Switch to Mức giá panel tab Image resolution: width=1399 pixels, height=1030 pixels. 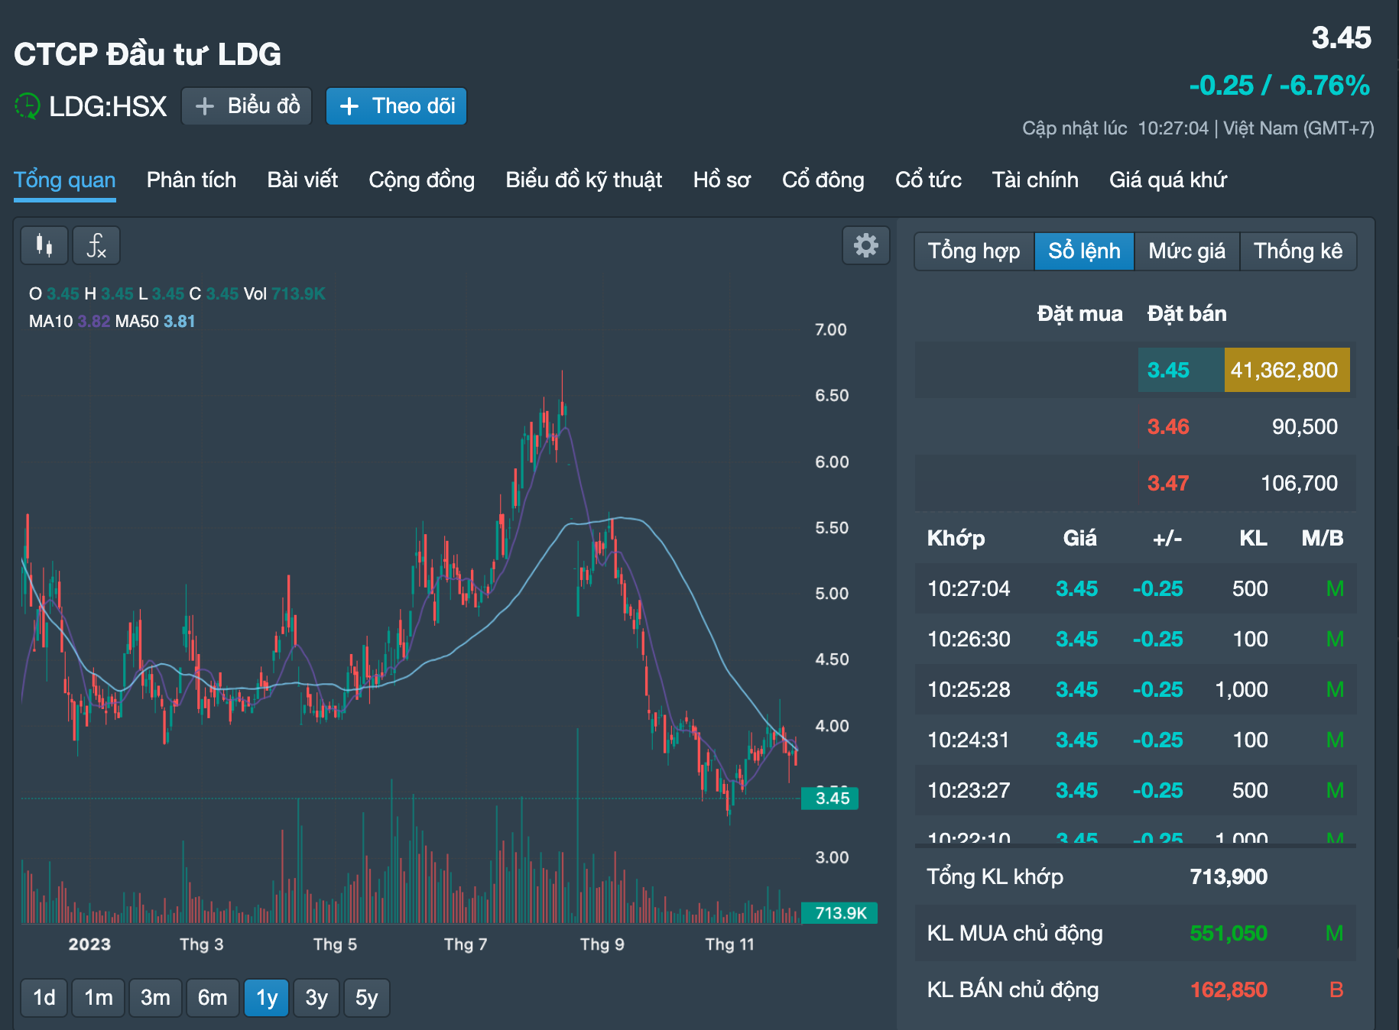1186,251
